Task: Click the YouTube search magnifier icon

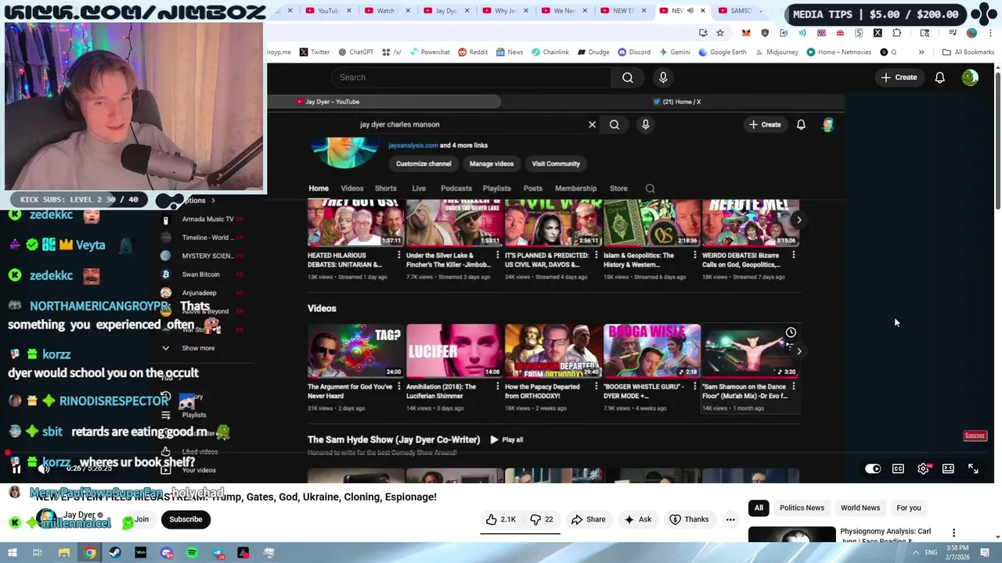Action: [628, 77]
